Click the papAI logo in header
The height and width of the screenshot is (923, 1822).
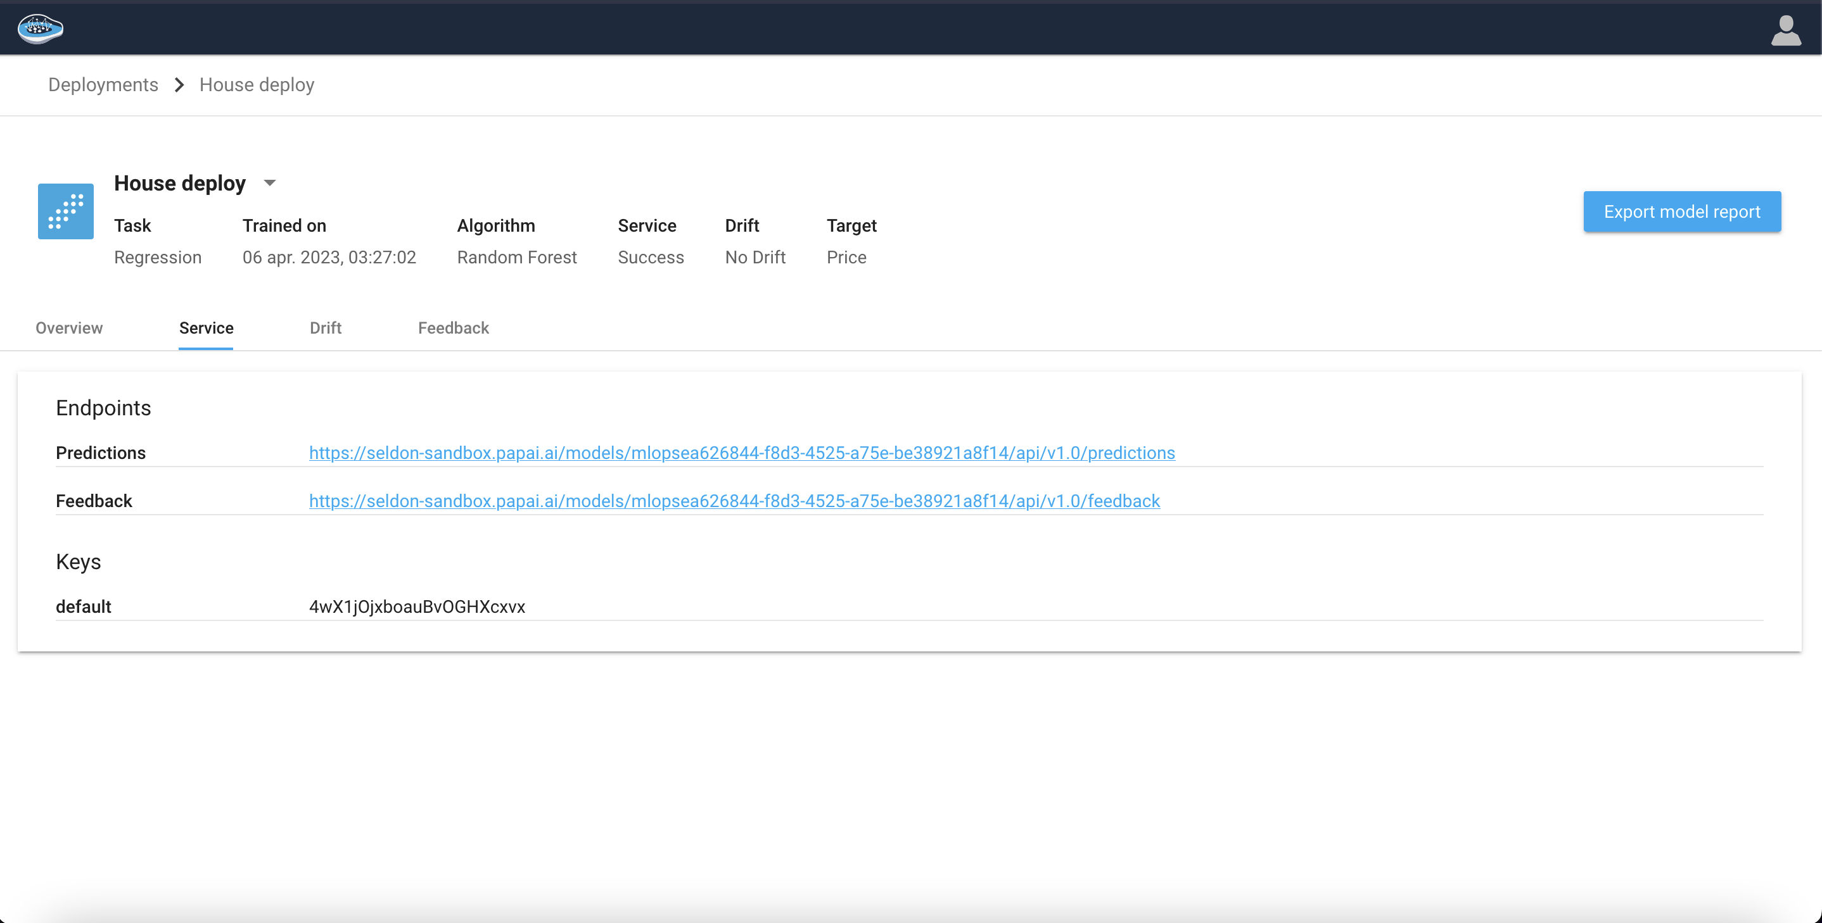pyautogui.click(x=41, y=29)
